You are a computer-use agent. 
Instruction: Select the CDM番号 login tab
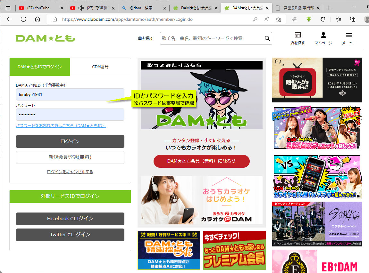click(100, 67)
